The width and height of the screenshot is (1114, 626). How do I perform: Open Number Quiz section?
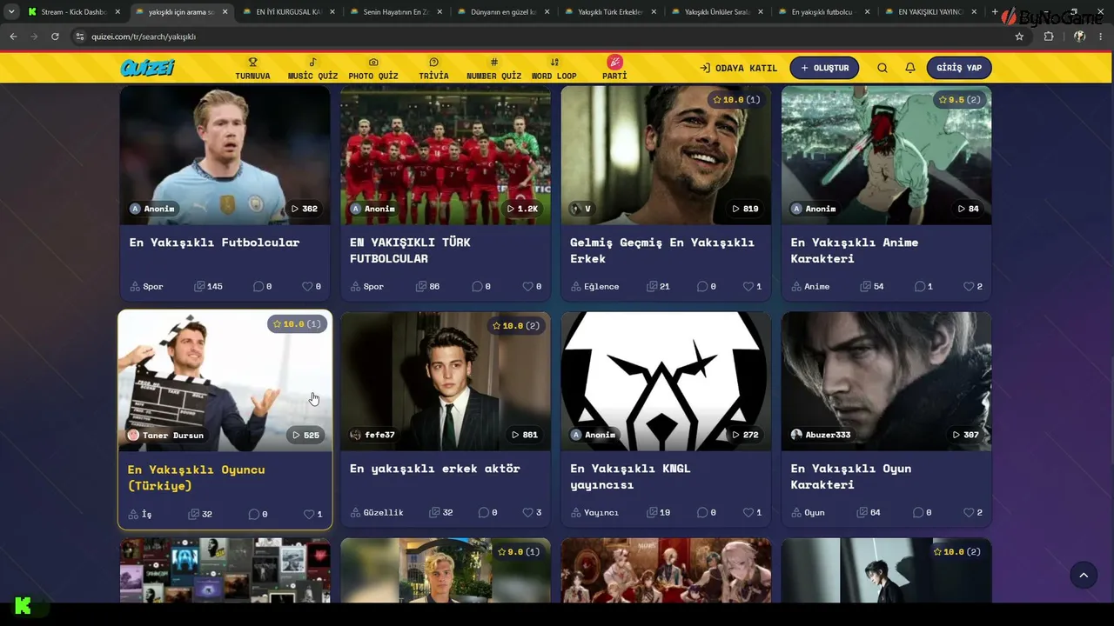[x=493, y=69]
